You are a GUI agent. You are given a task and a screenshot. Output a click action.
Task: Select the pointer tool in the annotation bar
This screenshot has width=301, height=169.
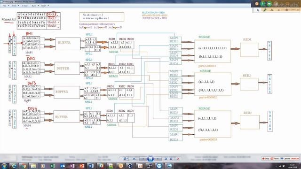[x=258, y=10]
